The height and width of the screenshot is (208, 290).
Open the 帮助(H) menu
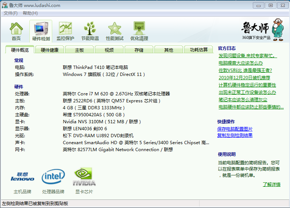pos(30,13)
